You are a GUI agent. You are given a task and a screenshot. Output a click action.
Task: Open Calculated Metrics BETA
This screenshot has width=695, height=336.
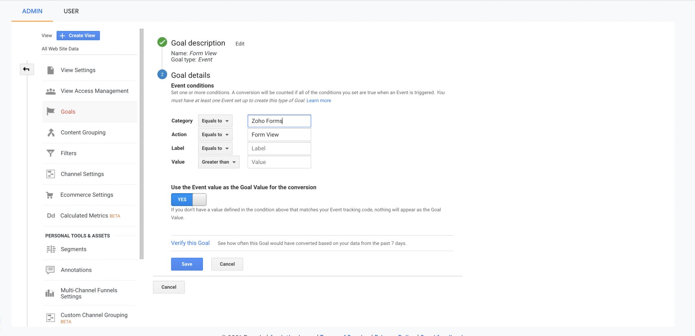point(89,215)
